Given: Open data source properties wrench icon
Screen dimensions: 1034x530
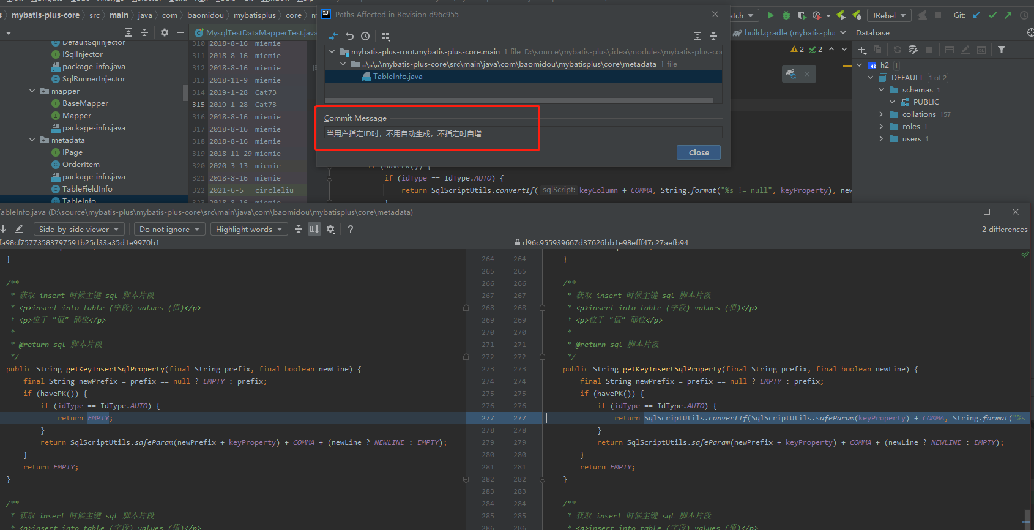Looking at the screenshot, I should (913, 50).
